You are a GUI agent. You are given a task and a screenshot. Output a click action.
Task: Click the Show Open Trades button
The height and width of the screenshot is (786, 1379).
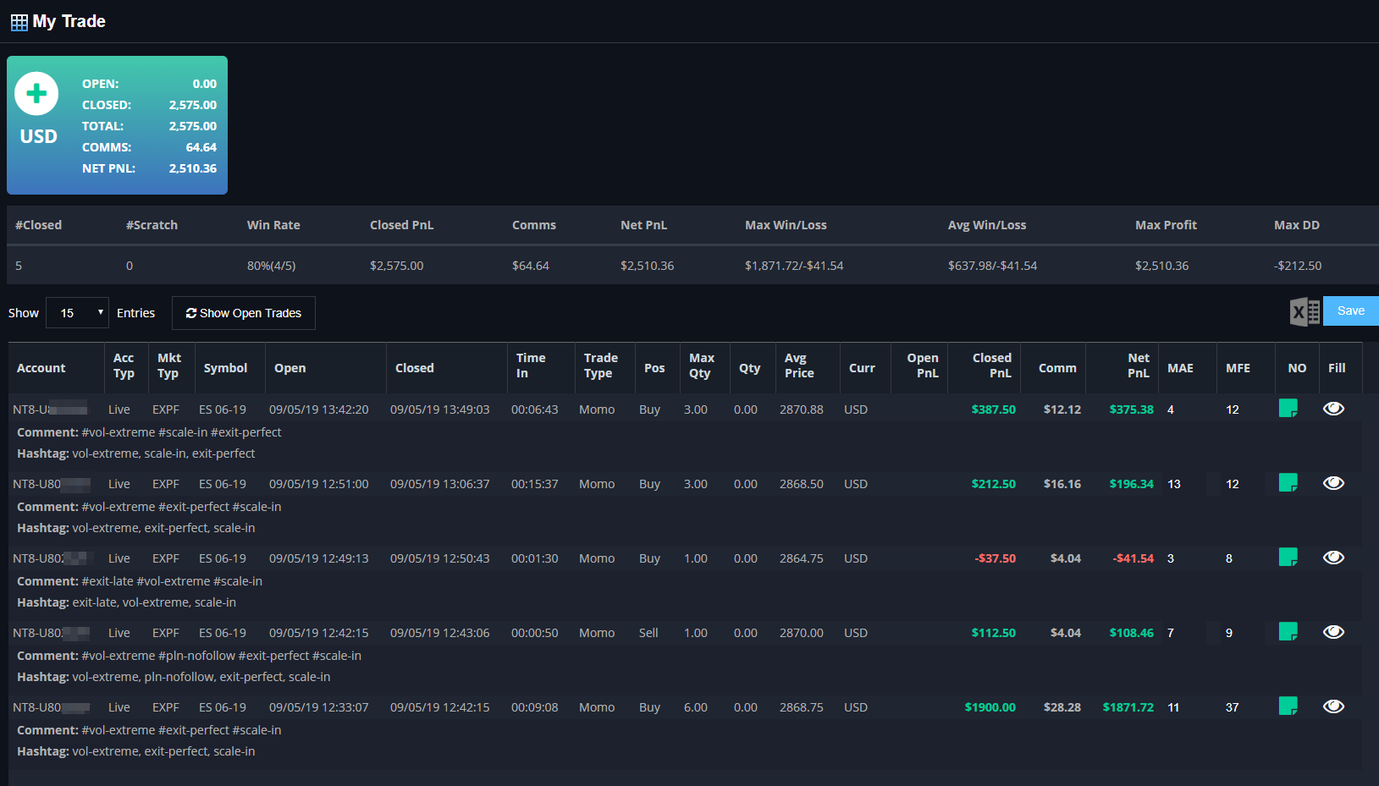[x=244, y=313]
